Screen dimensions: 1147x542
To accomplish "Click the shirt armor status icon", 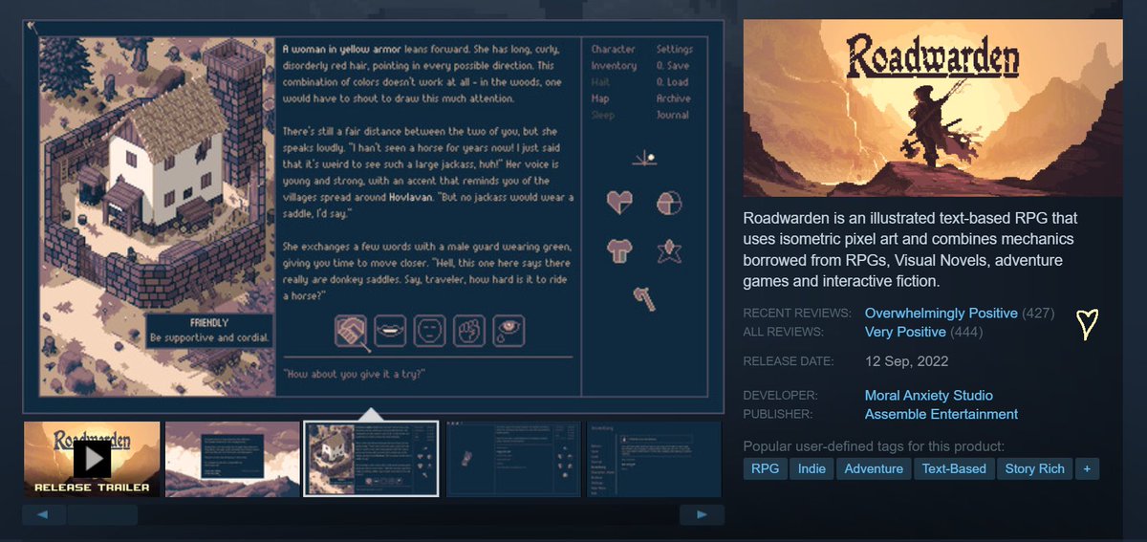I will [x=620, y=251].
